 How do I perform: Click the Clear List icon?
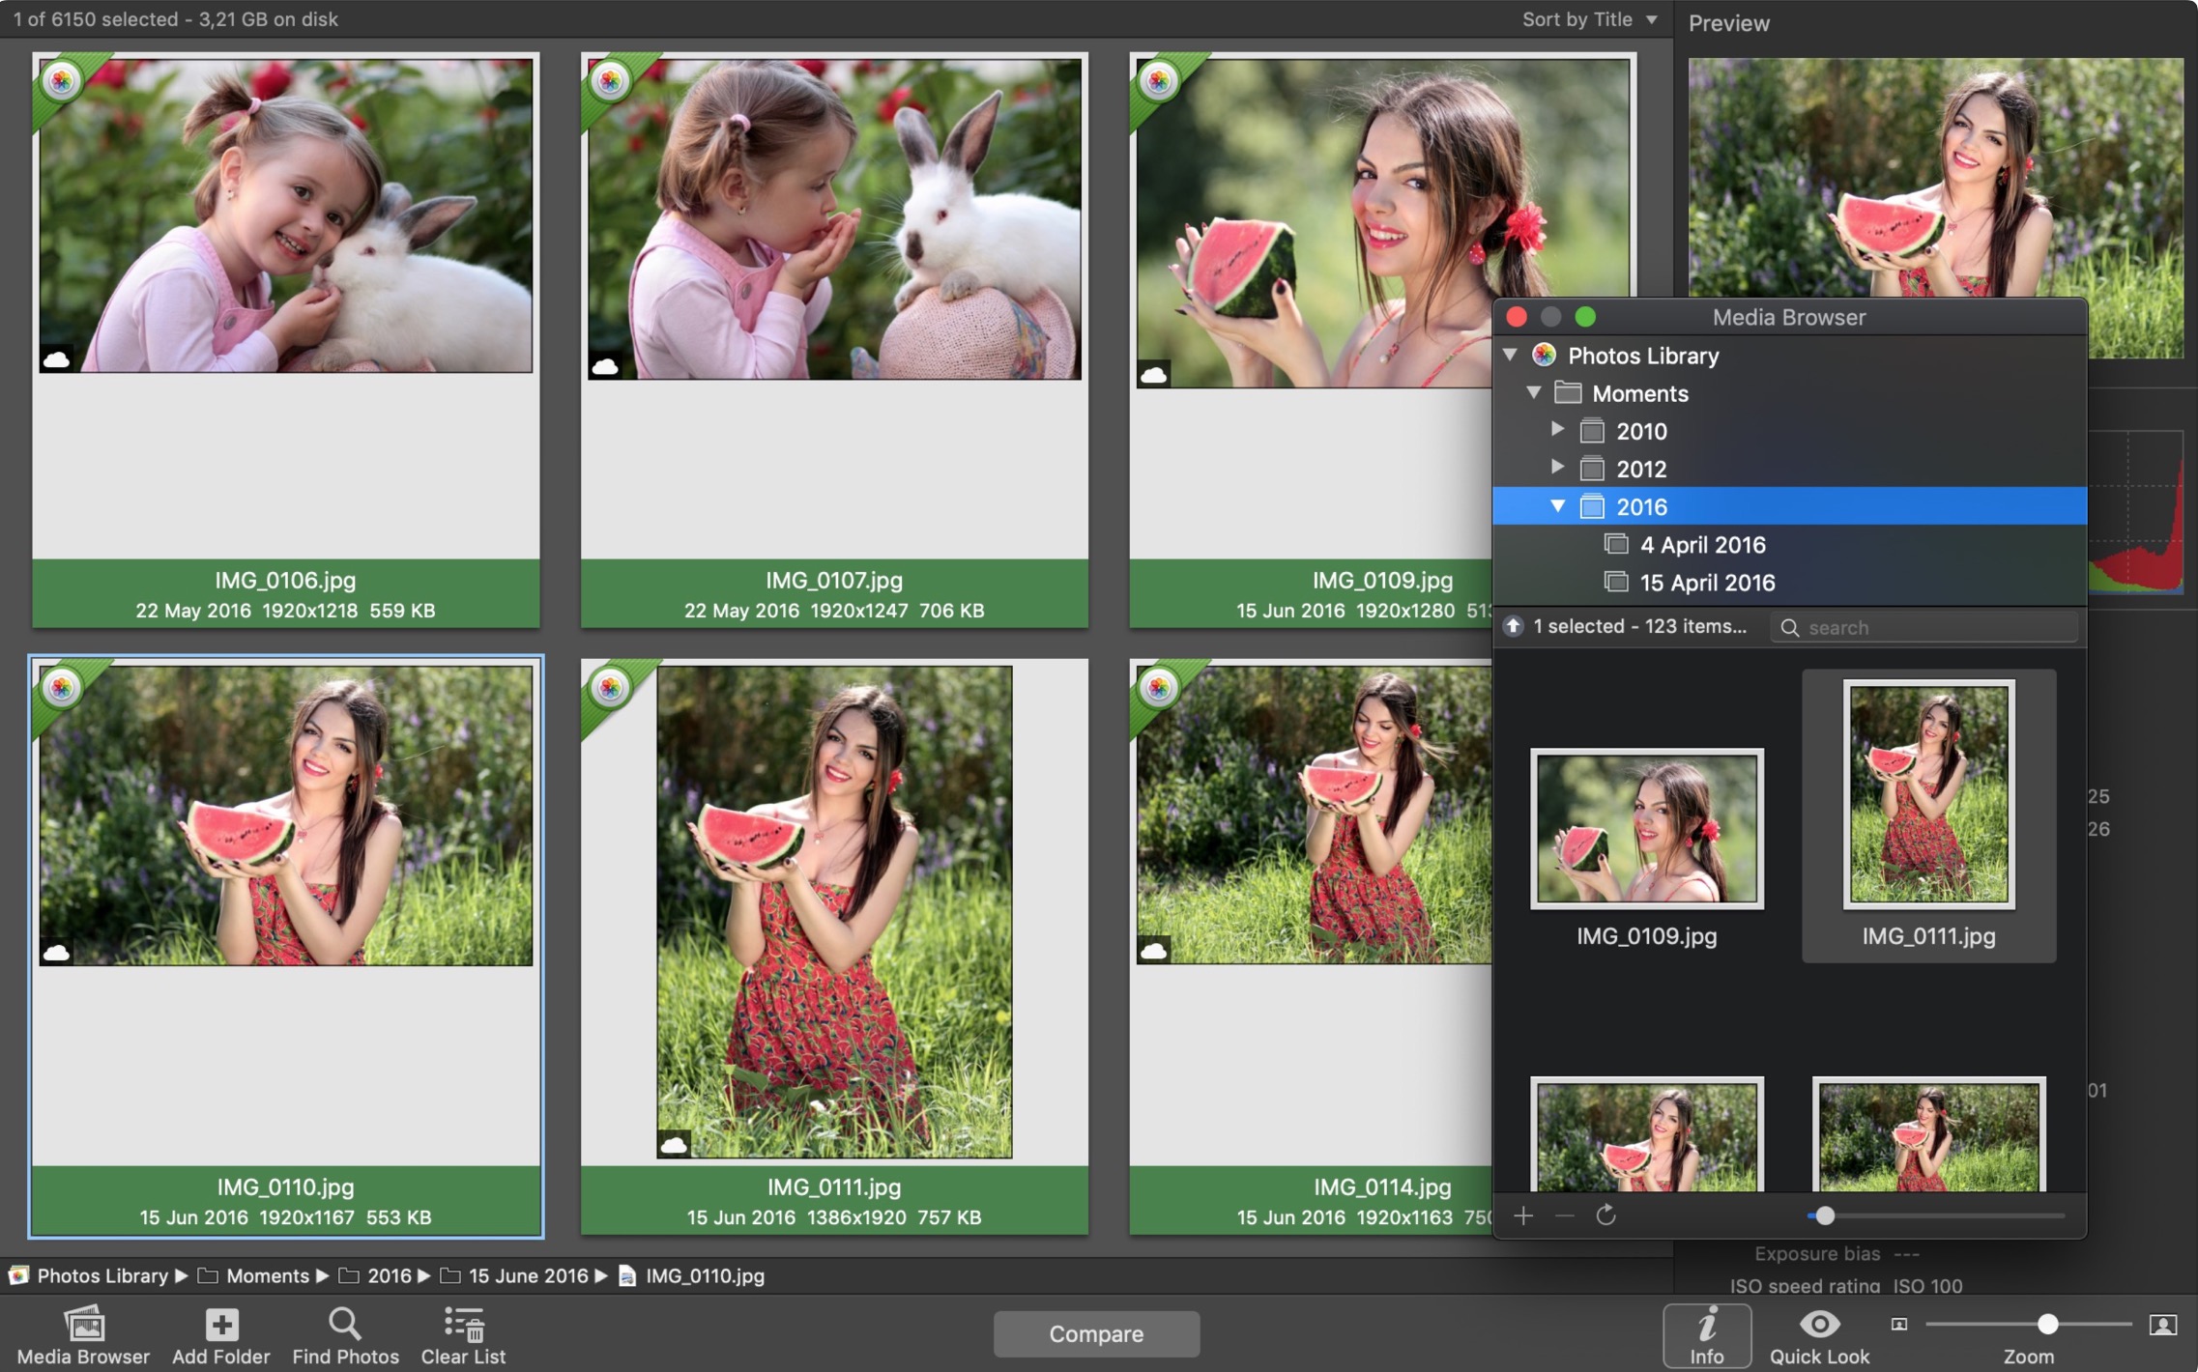click(463, 1325)
